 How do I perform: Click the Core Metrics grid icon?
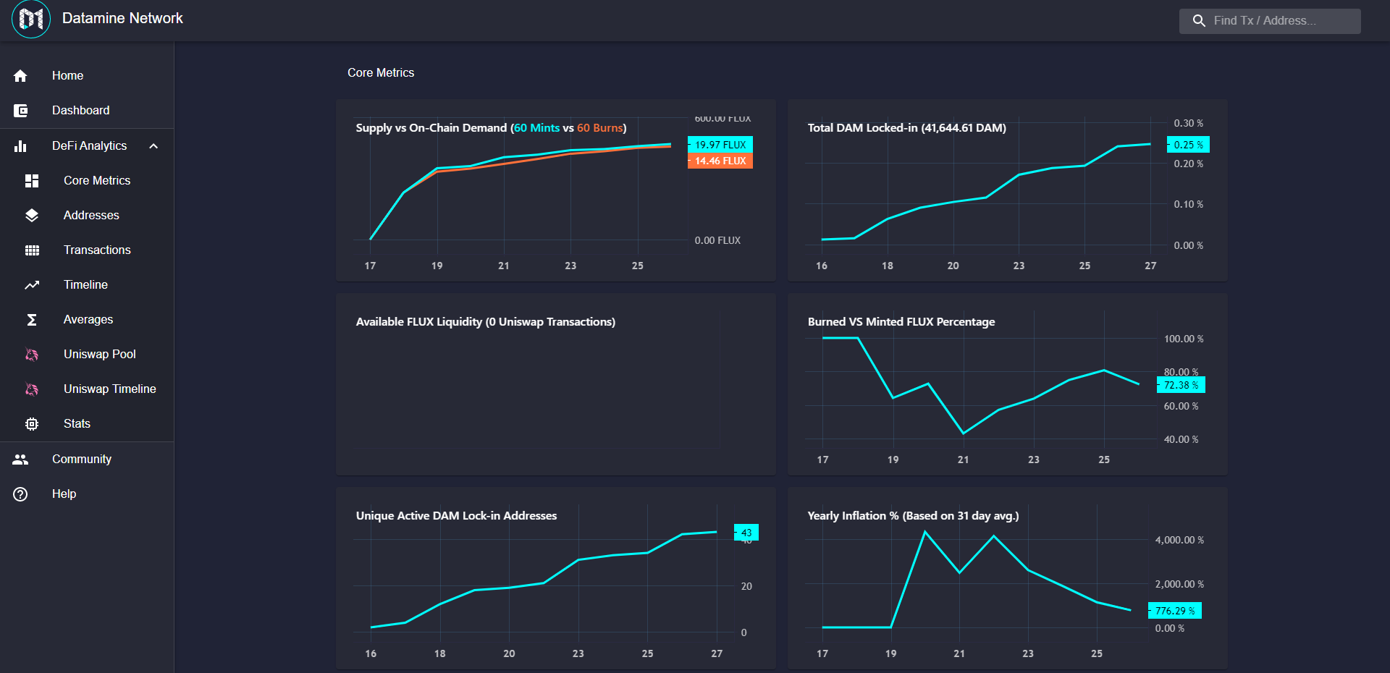click(x=32, y=181)
